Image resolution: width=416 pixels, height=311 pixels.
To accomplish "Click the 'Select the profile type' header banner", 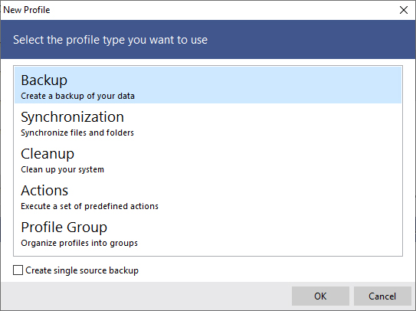I will [x=208, y=40].
